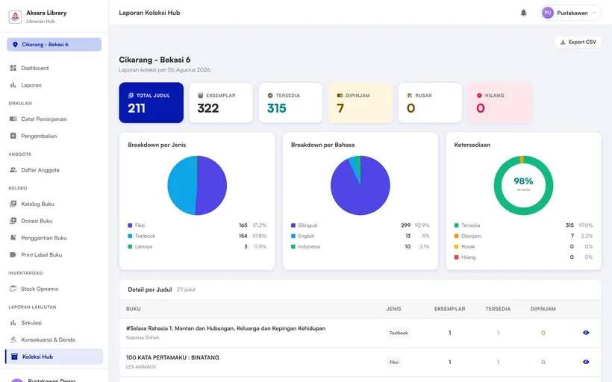Export the report with Export CSV

click(x=578, y=42)
